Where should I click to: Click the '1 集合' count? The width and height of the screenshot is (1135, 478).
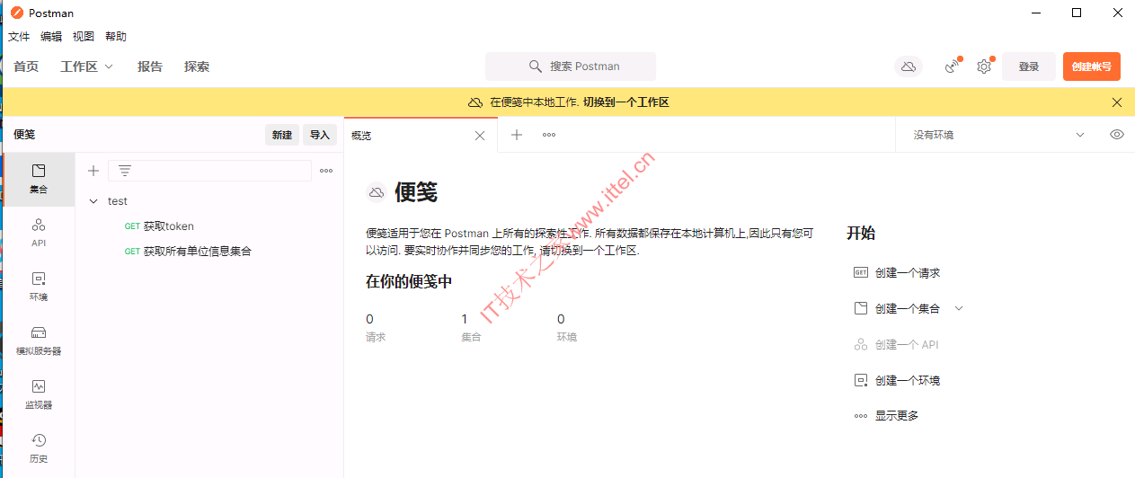pyautogui.click(x=471, y=327)
